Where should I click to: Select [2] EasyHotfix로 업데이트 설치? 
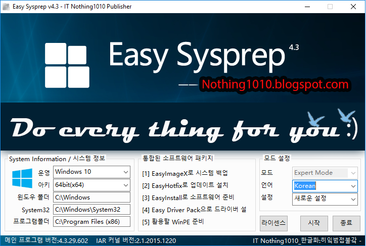pyautogui.click(x=185, y=185)
